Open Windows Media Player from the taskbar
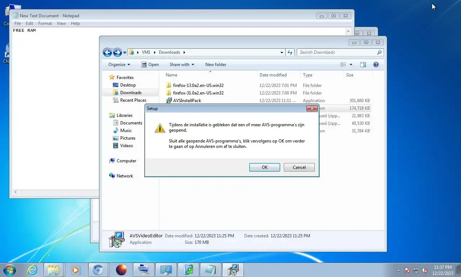This screenshot has height=277, width=461. click(x=76, y=270)
